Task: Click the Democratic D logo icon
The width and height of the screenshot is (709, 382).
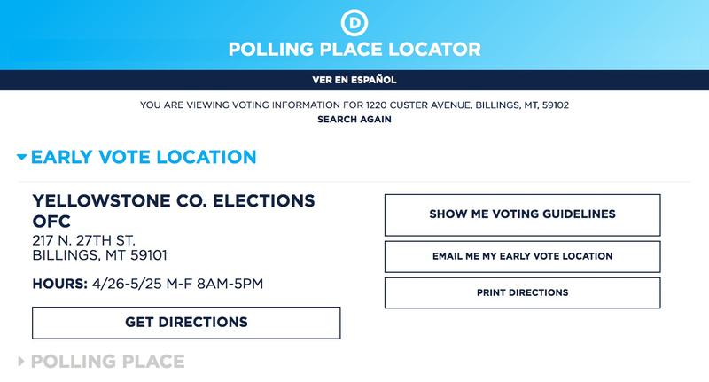Action: click(354, 23)
